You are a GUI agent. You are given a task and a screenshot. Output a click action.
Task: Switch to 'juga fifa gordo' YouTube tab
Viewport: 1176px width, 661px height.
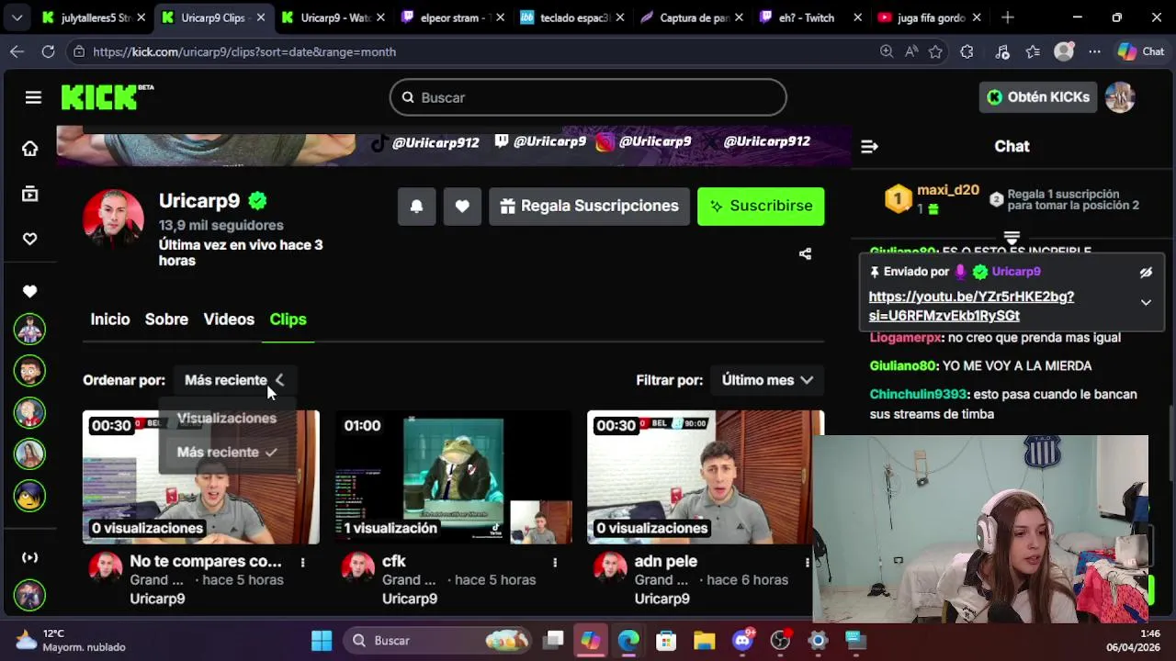click(928, 17)
